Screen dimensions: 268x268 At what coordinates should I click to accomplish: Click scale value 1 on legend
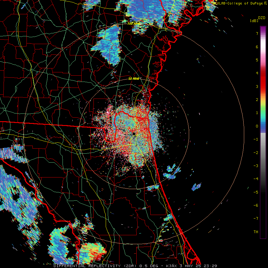(257, 113)
